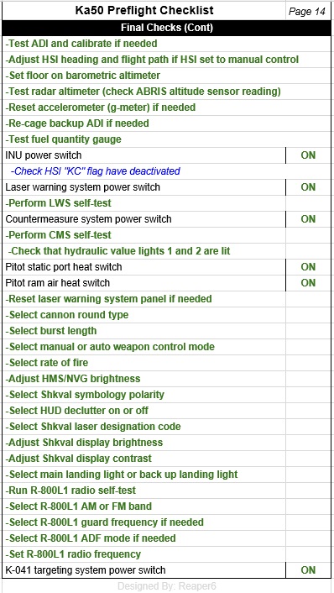Click ON beside Countermeasure system power switch

click(x=308, y=219)
